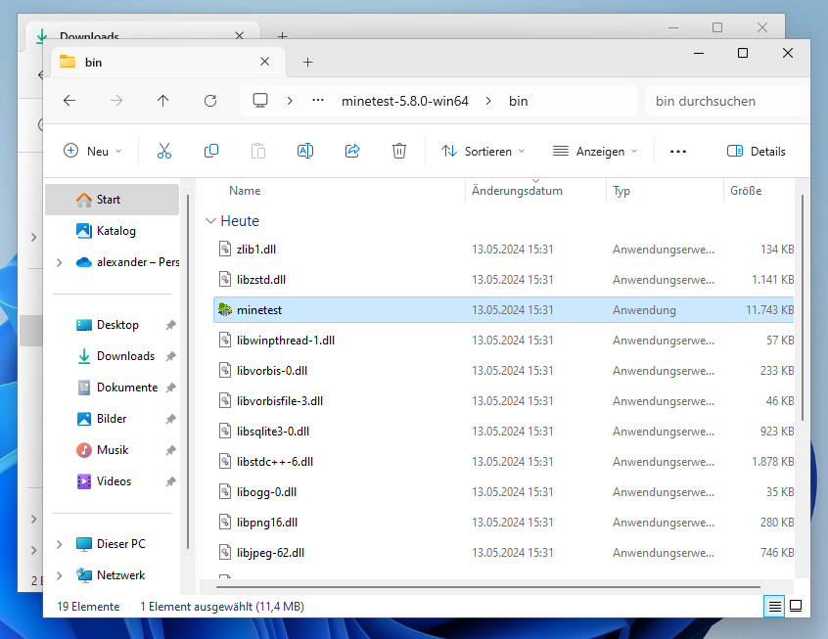Click the minetest application icon
Image resolution: width=828 pixels, height=639 pixels.
coord(225,309)
